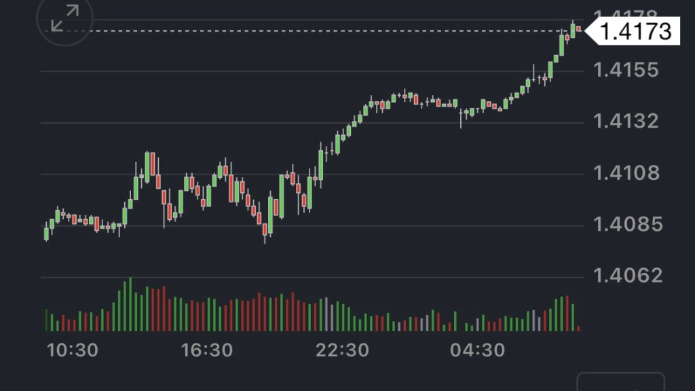The width and height of the screenshot is (695, 391).
Task: Click the dashed current-price line
Action: point(305,31)
